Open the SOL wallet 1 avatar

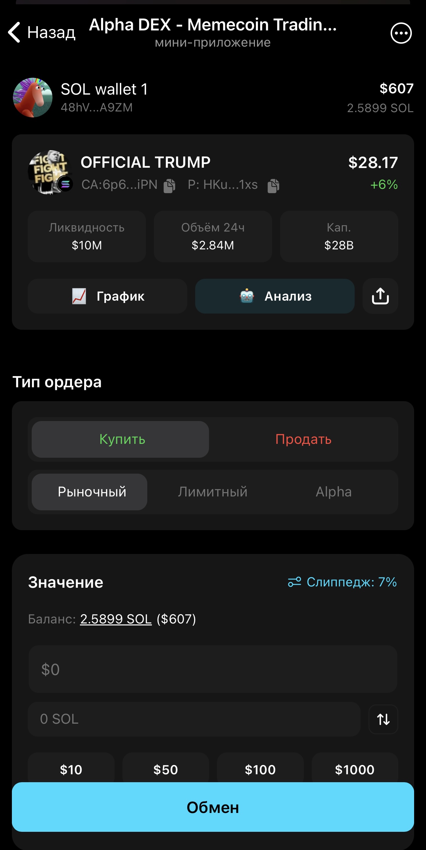33,98
